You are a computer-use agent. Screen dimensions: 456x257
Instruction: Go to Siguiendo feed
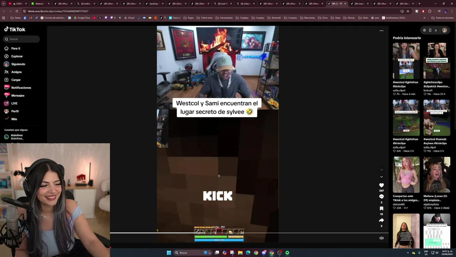pyautogui.click(x=15, y=64)
